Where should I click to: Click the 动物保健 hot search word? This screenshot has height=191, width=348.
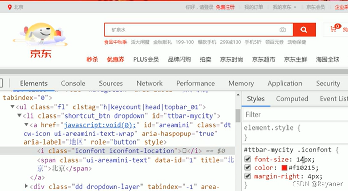coord(297,42)
